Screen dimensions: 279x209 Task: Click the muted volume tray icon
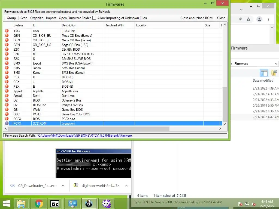point(253,204)
